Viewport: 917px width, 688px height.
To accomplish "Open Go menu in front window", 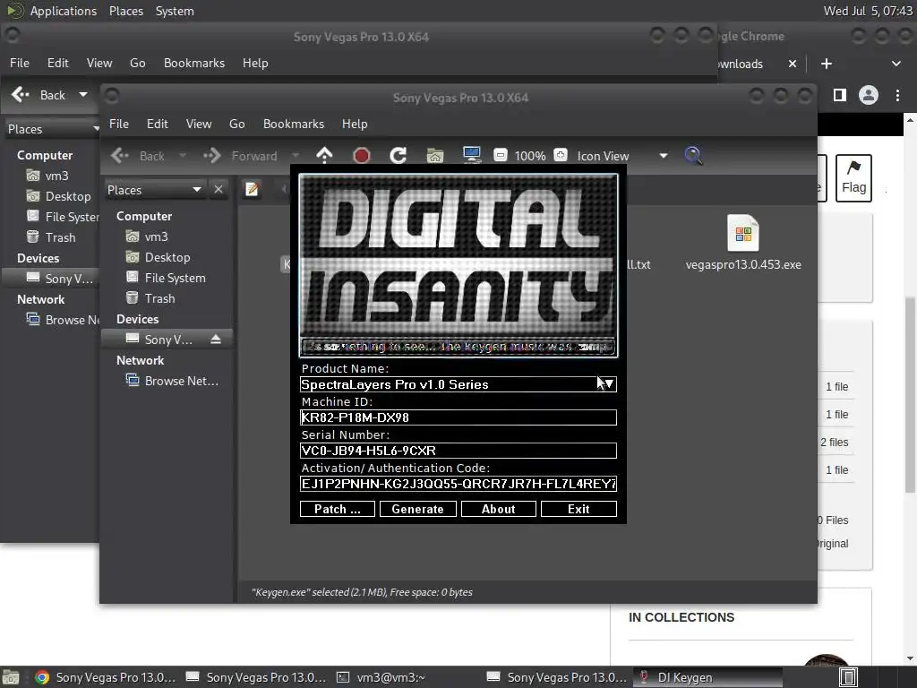I will (236, 124).
